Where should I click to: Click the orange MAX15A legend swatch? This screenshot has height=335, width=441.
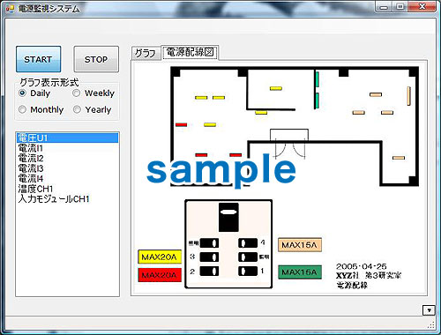(x=300, y=245)
